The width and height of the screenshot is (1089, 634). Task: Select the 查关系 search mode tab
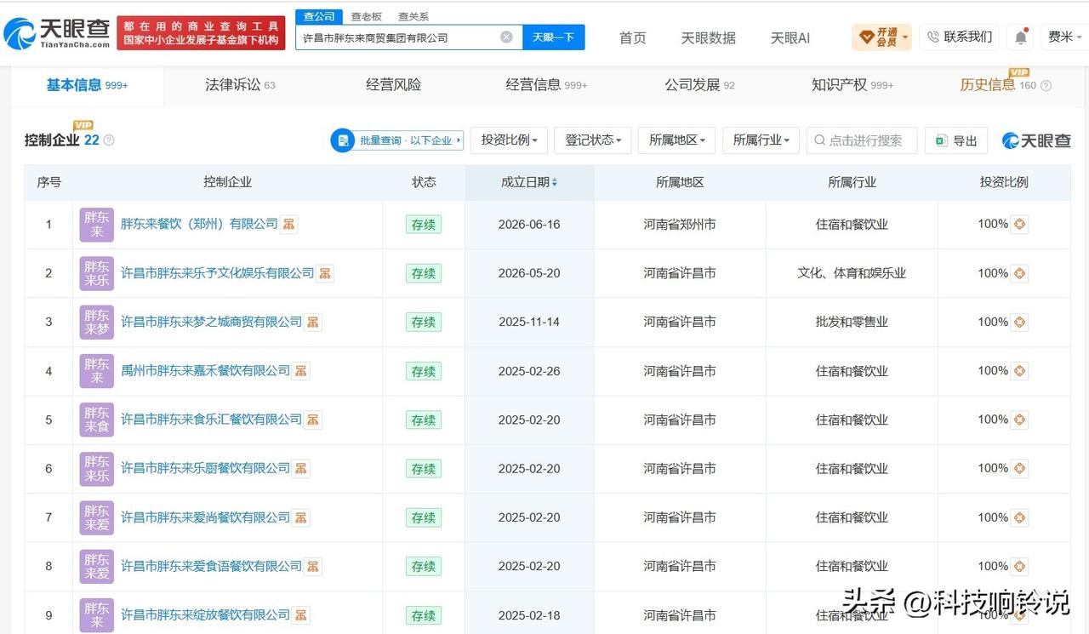413,17
